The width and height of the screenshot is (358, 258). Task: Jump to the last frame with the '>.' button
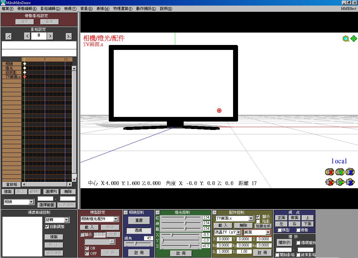[x=69, y=36]
